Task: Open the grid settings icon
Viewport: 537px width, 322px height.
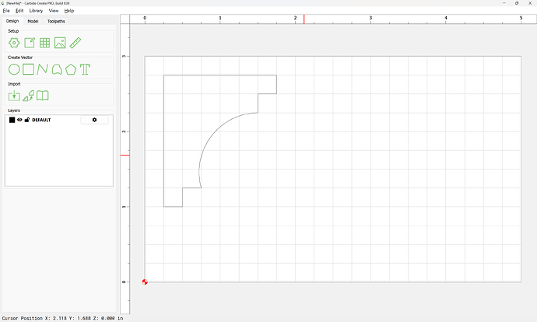Action: [45, 43]
